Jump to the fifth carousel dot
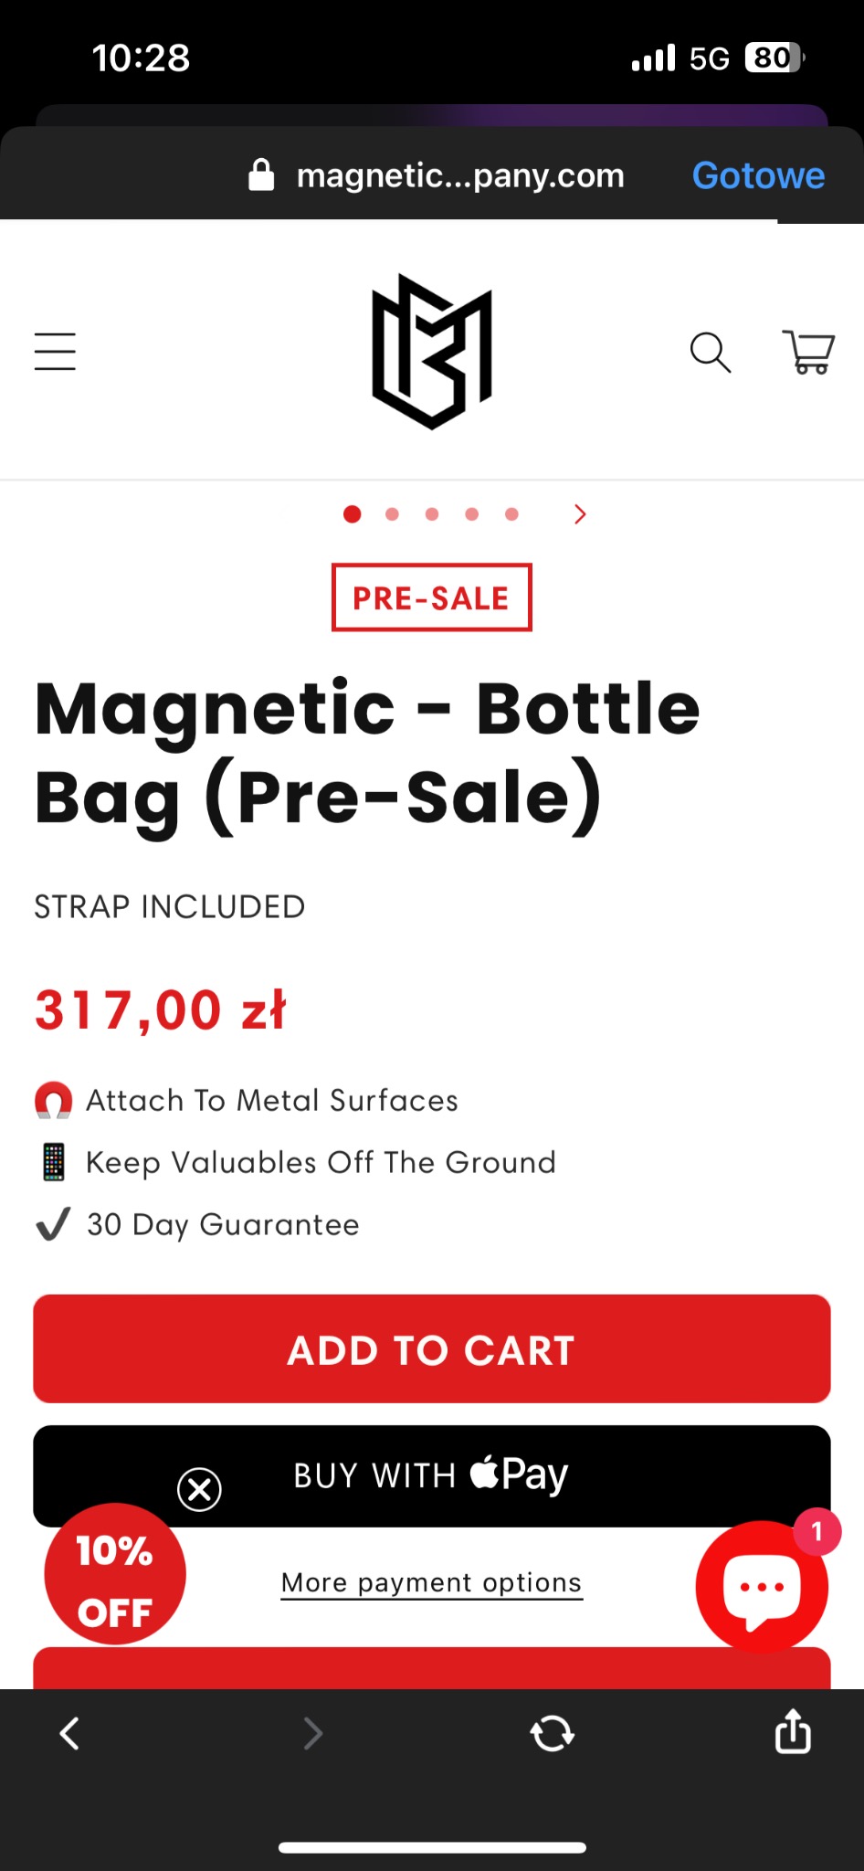Image resolution: width=864 pixels, height=1871 pixels. (511, 514)
